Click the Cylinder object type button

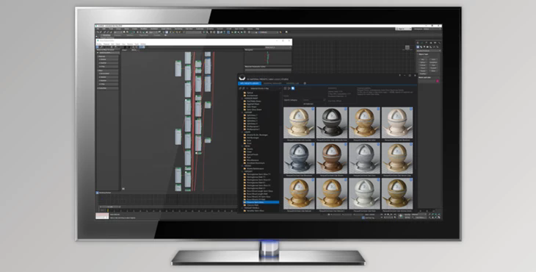(423, 65)
